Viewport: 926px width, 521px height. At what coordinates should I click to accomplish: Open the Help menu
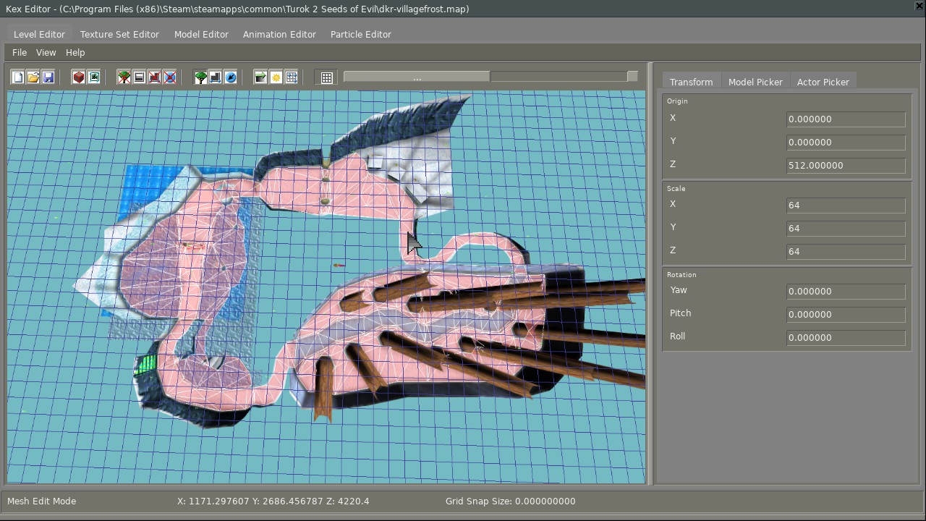pyautogui.click(x=75, y=52)
